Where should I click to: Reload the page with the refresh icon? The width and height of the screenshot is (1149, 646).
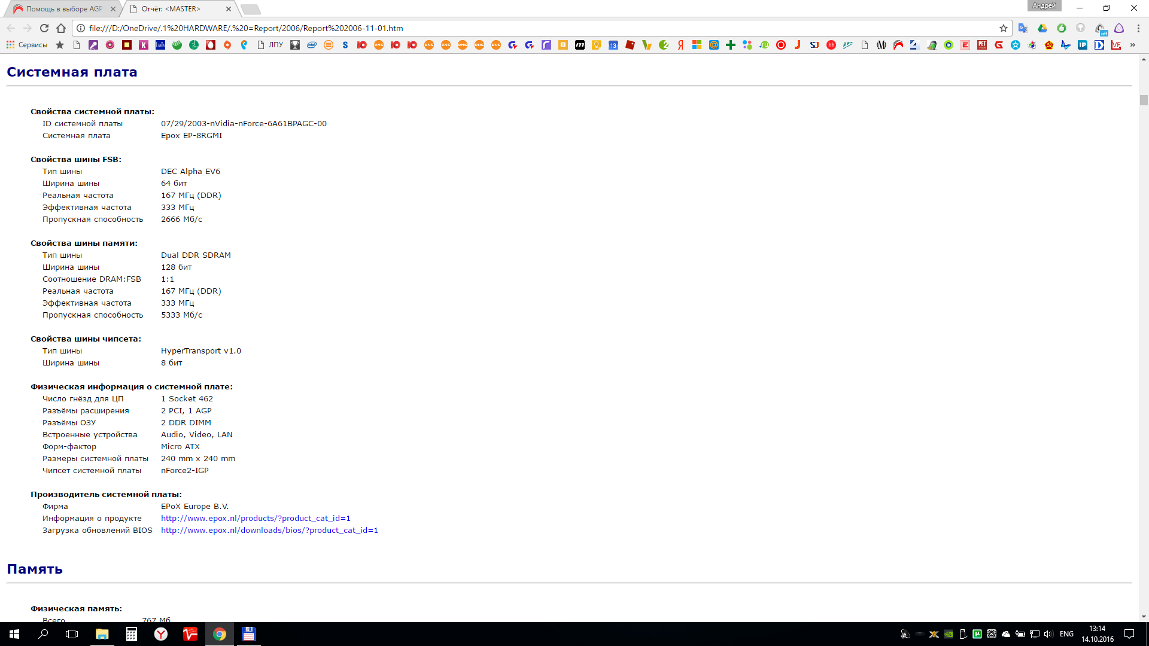point(44,28)
